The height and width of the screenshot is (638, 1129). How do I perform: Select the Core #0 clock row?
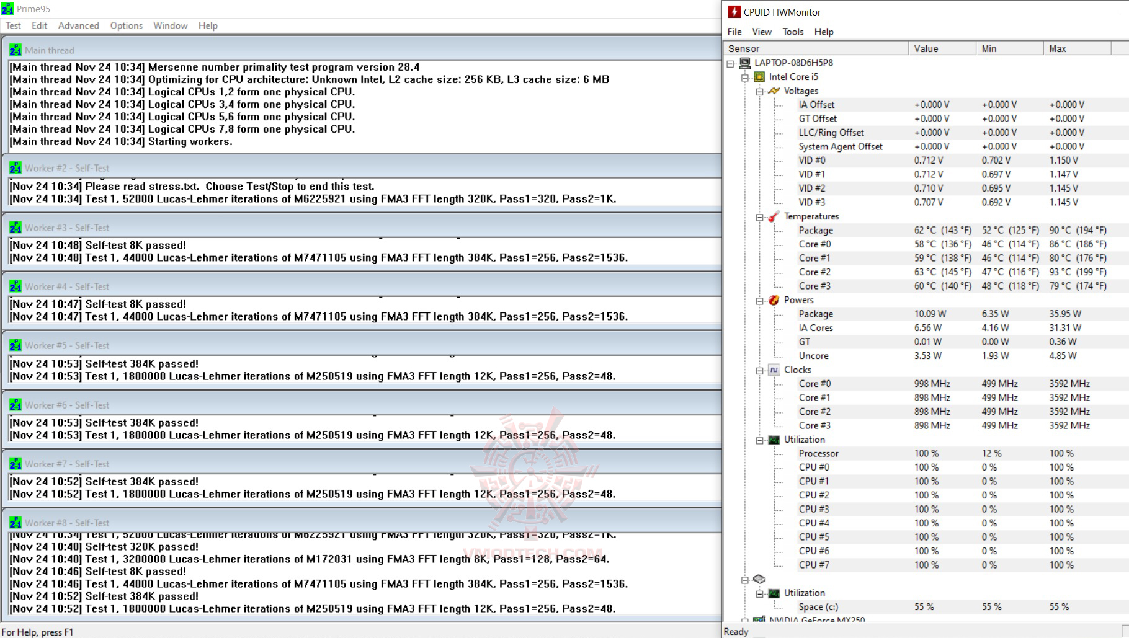962,384
